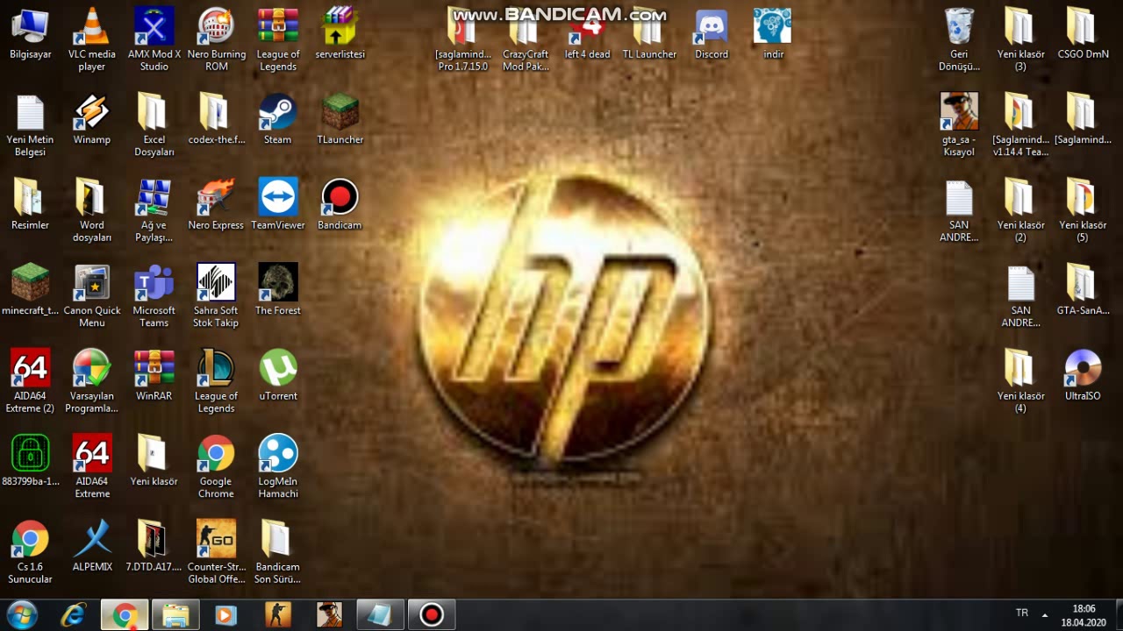Select the UltraISO disc icon
The width and height of the screenshot is (1123, 631).
pos(1083,375)
